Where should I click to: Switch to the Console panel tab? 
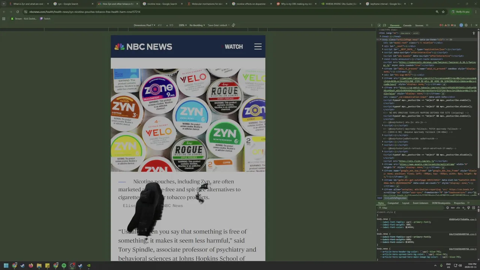pos(407,25)
